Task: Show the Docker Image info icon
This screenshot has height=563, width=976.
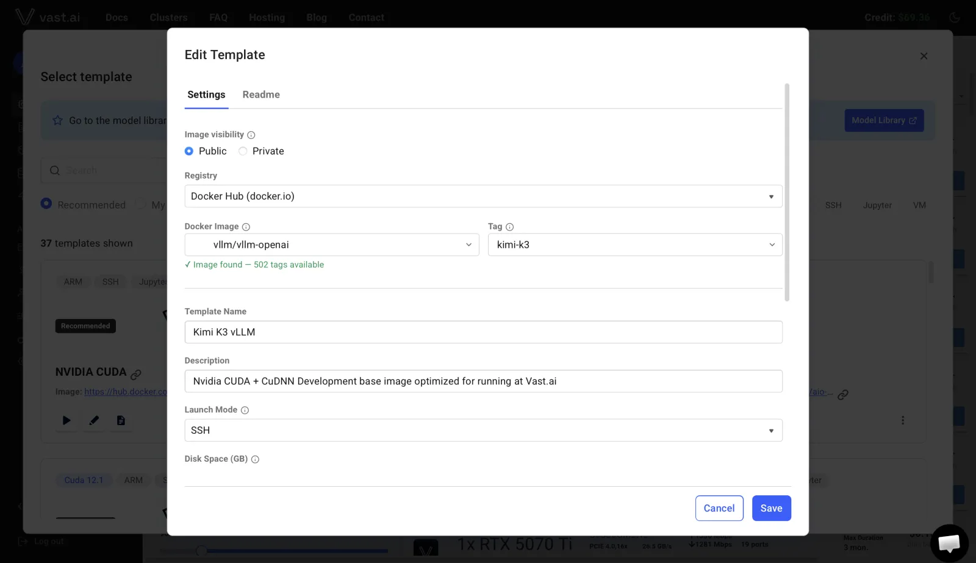Action: coord(246,227)
